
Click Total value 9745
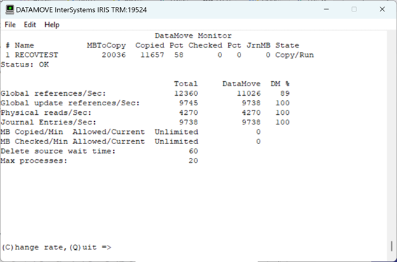tap(188, 103)
